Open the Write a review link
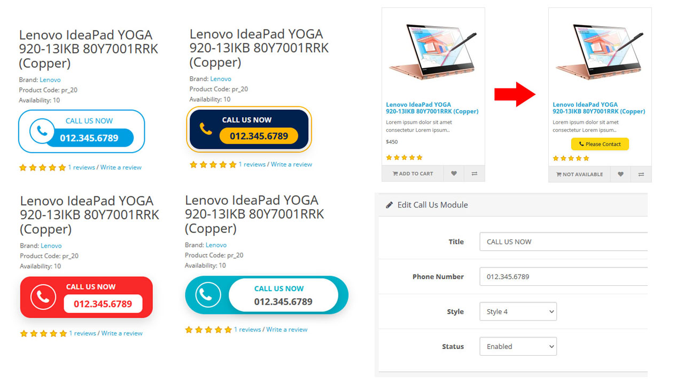 121,167
